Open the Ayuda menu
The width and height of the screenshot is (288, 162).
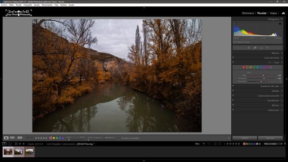click(x=71, y=5)
